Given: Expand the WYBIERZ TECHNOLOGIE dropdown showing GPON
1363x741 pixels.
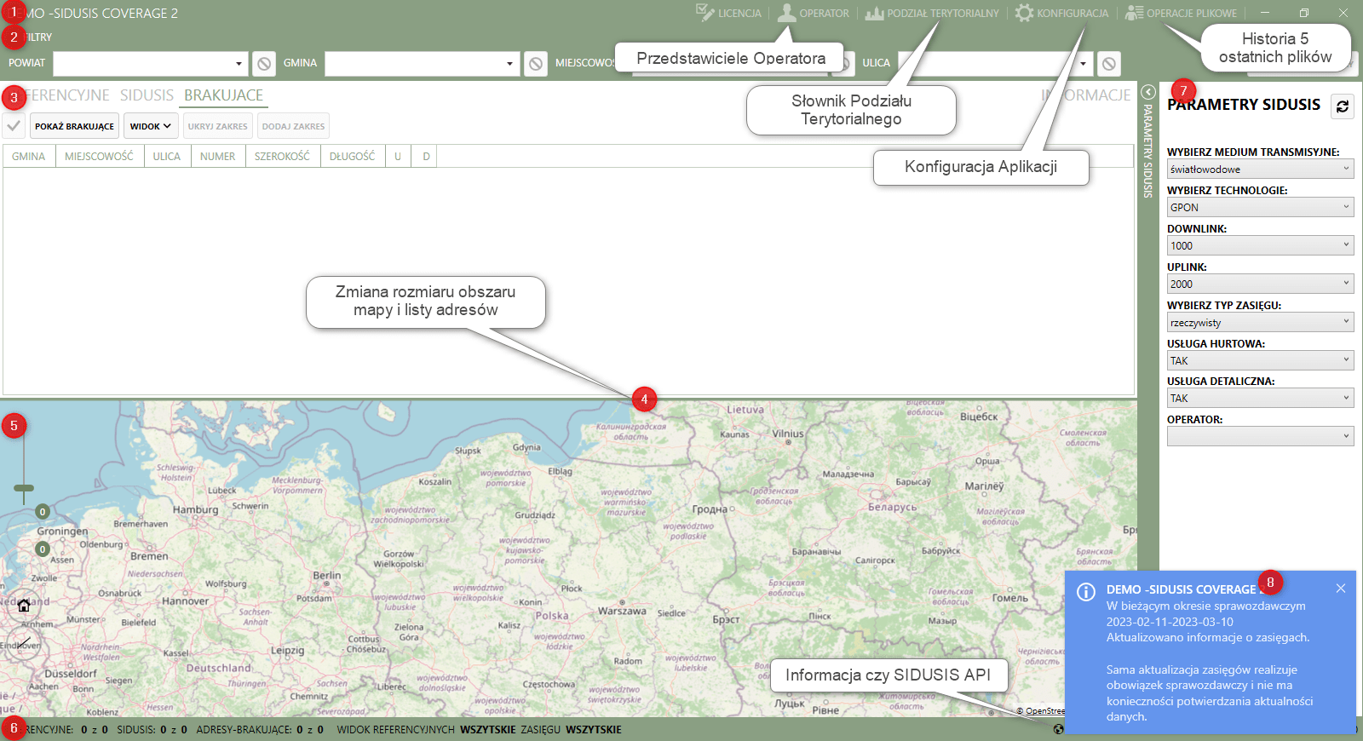Looking at the screenshot, I should point(1260,207).
